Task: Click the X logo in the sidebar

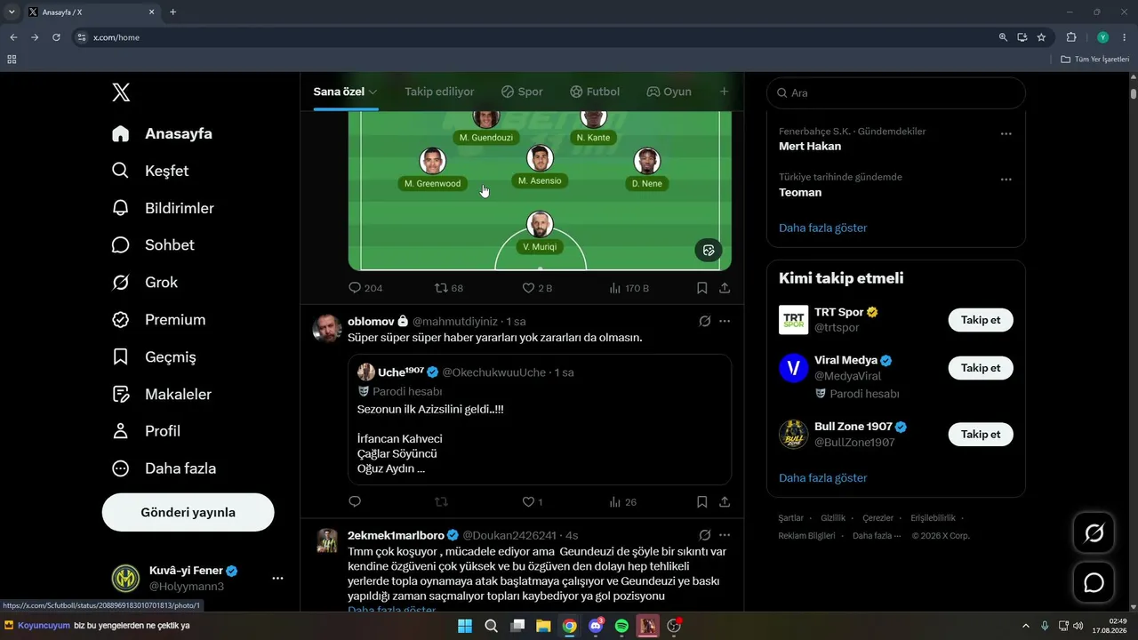Action: pos(121,92)
